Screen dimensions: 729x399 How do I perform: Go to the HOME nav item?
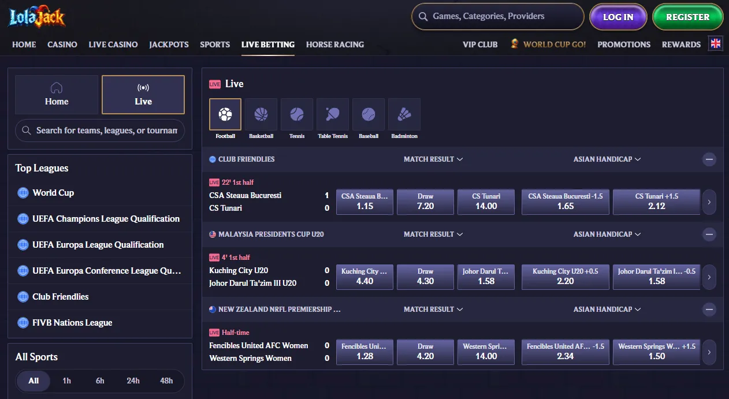24,44
